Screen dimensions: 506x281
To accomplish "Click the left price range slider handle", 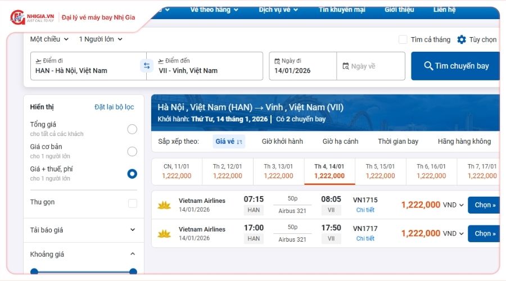I will [34, 271].
